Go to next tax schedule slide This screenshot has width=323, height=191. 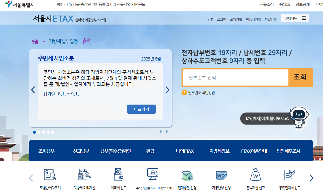[167, 90]
